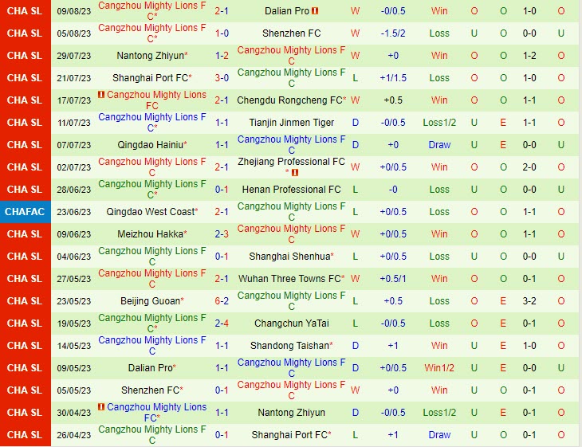Click Dalian Pro on 09/05/23 row
This screenshot has height=447, width=582.
click(x=152, y=368)
